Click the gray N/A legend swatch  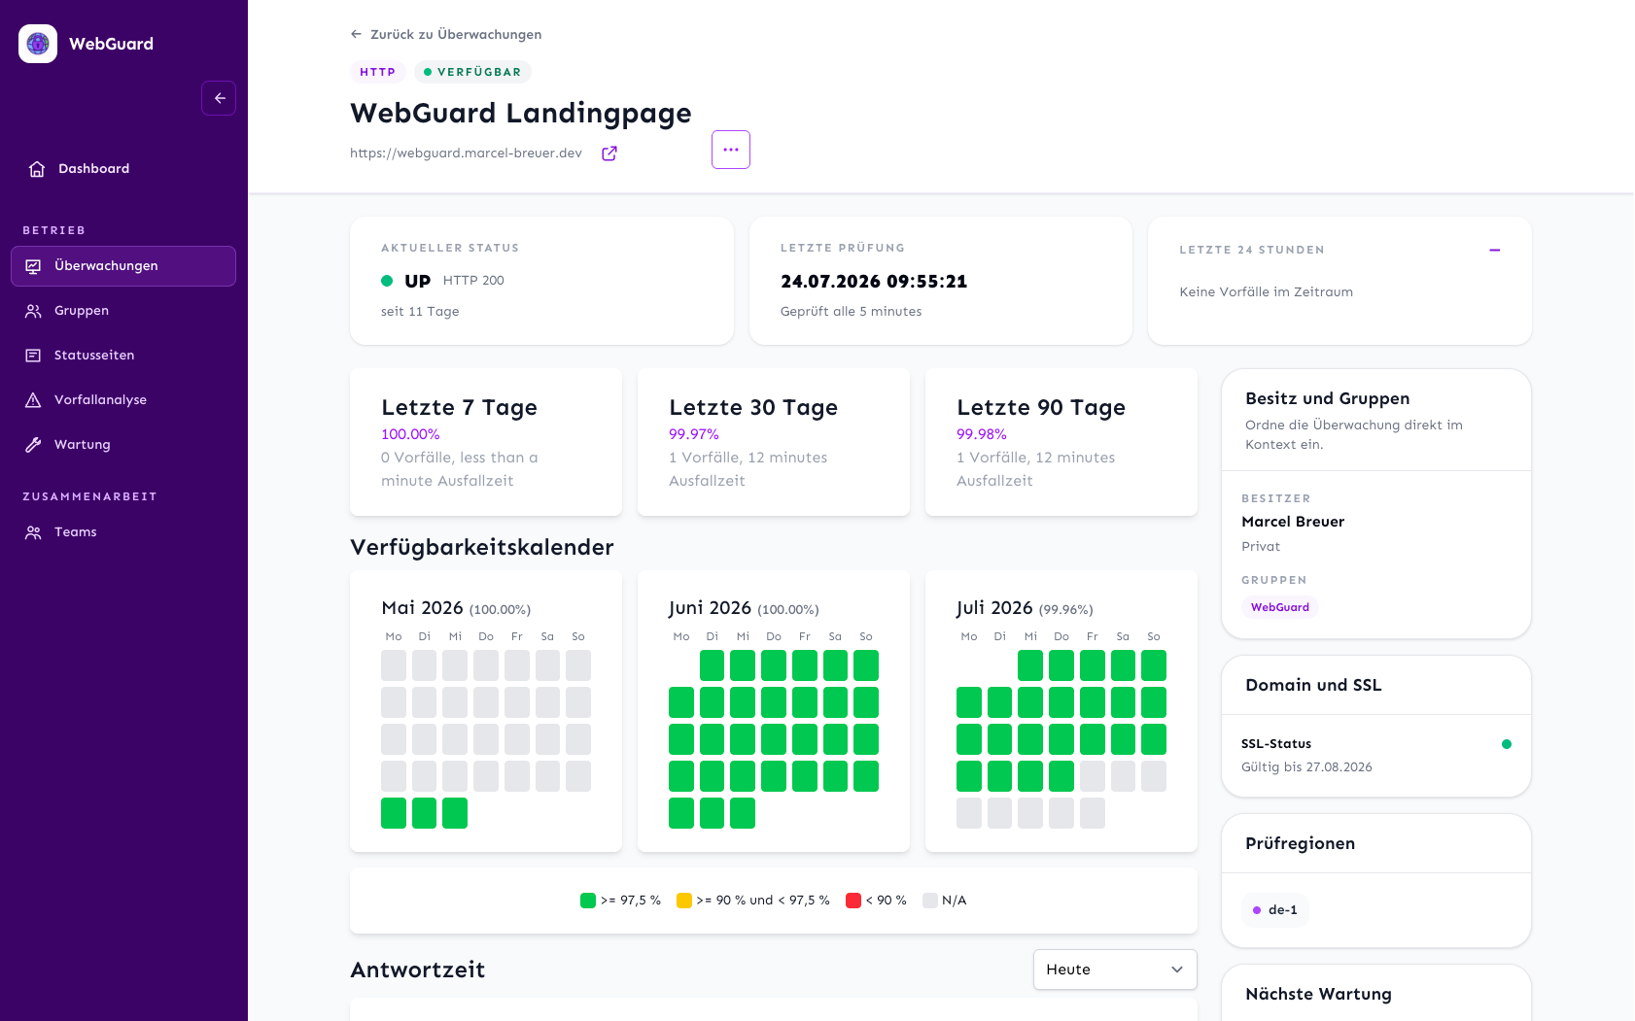(x=930, y=901)
